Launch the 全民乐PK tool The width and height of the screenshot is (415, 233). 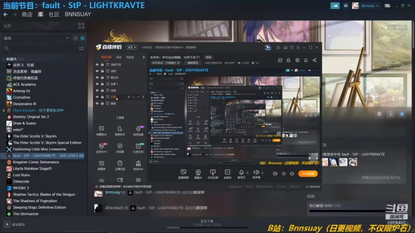coord(101,148)
